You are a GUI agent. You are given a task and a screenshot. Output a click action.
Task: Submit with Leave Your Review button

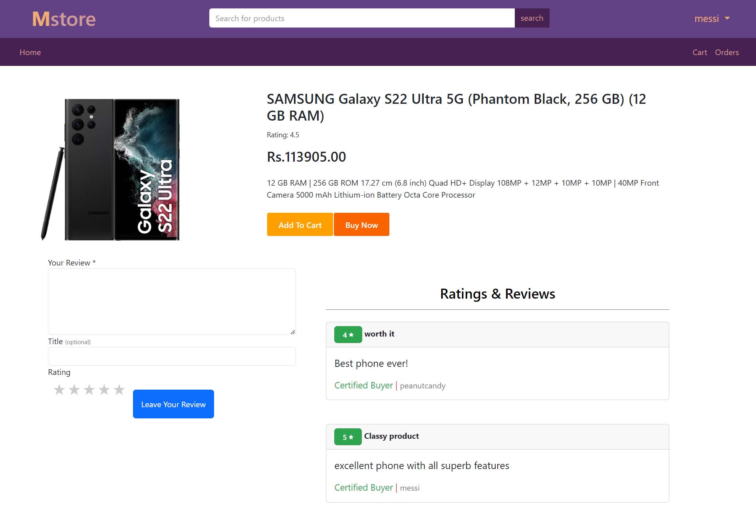173,404
